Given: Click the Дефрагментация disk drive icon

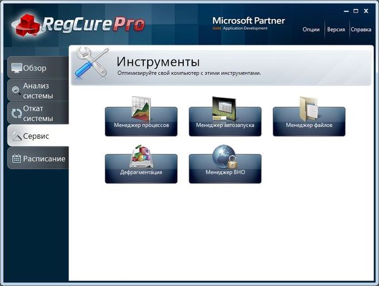Looking at the screenshot, I should point(141,157).
